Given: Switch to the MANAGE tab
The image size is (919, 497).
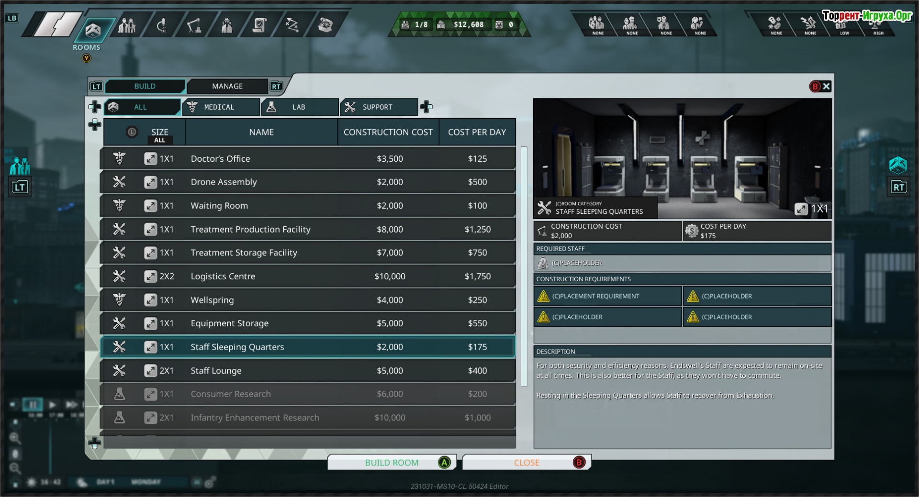Looking at the screenshot, I should pos(227,86).
